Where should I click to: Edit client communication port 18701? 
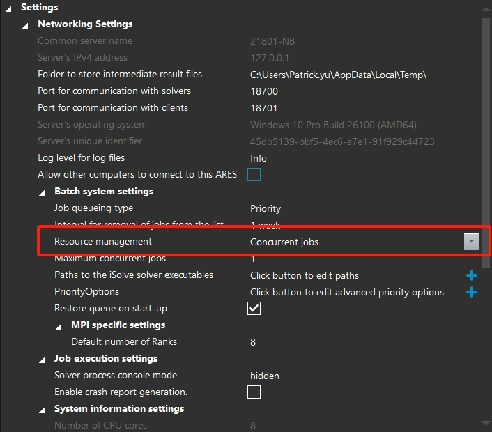pyautogui.click(x=264, y=108)
